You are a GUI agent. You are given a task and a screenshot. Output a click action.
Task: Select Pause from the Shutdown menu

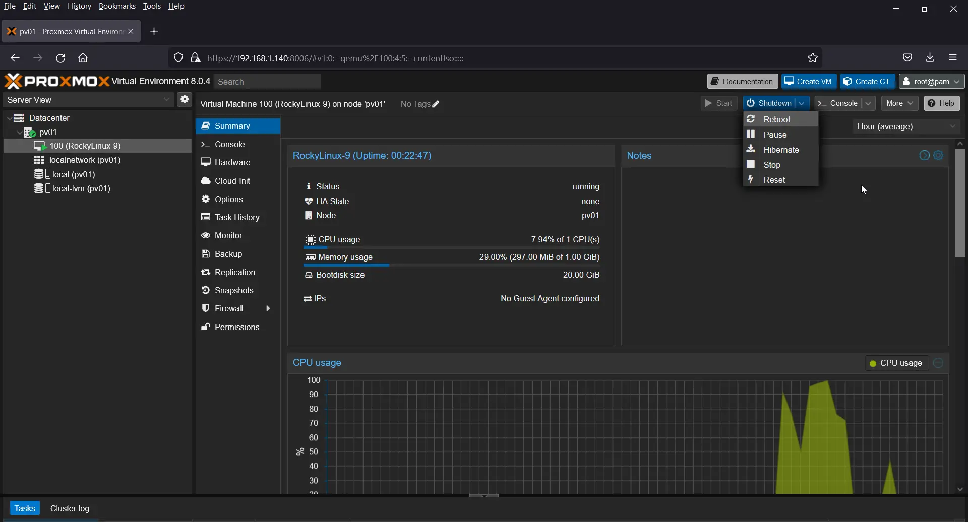point(780,135)
